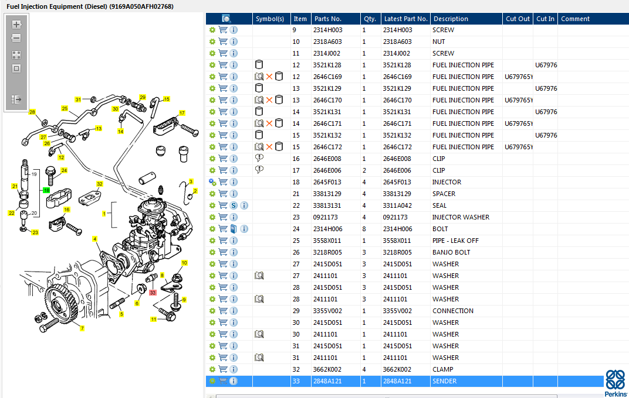The image size is (629, 398).
Task: Click the four-squares view icon in diagram toolbar
Action: pos(16,55)
